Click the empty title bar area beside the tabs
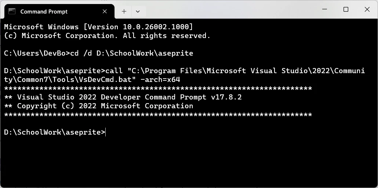The height and width of the screenshot is (188, 378). tap(229, 10)
